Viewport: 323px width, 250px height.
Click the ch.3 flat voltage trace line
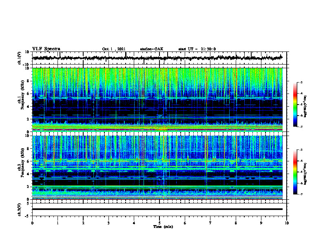point(157,209)
